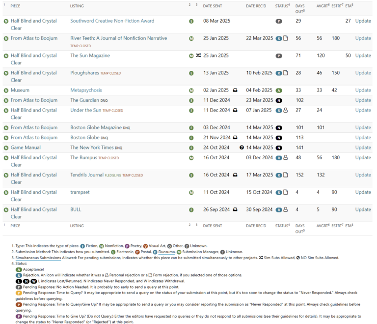377x324 pixels.
Task: Click the note icon beside BULL date sent
Action: coord(235,210)
